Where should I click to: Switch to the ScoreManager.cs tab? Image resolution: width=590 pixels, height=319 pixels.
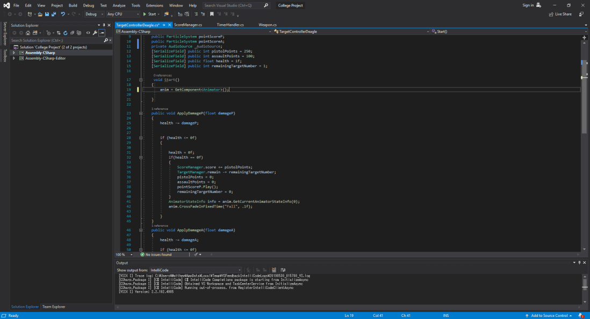(188, 25)
